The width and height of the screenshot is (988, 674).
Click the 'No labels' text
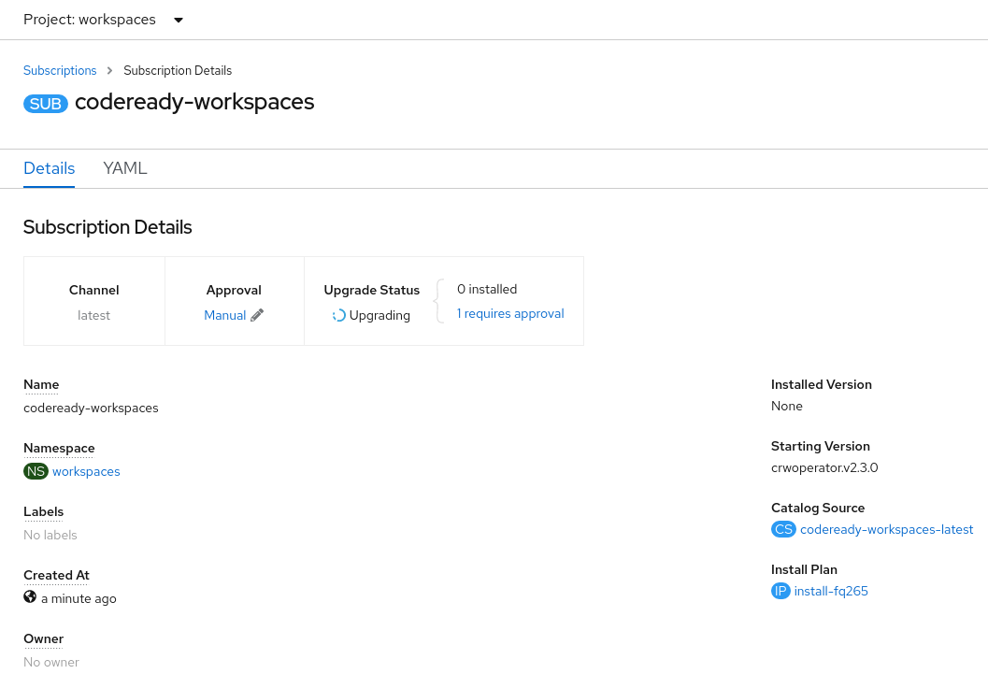tap(50, 535)
